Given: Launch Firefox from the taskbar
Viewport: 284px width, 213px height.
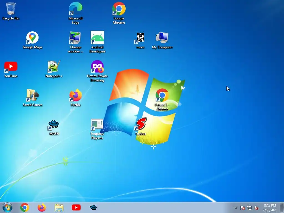Looking at the screenshot, I should 42,207.
